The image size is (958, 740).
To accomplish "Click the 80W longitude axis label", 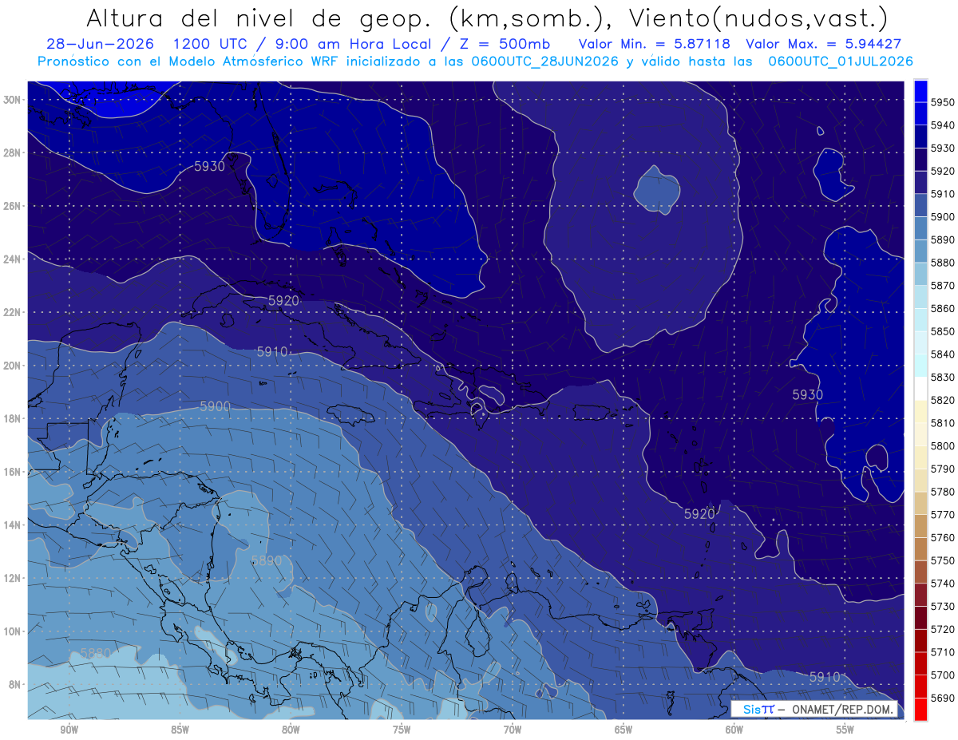I will pos(291,730).
